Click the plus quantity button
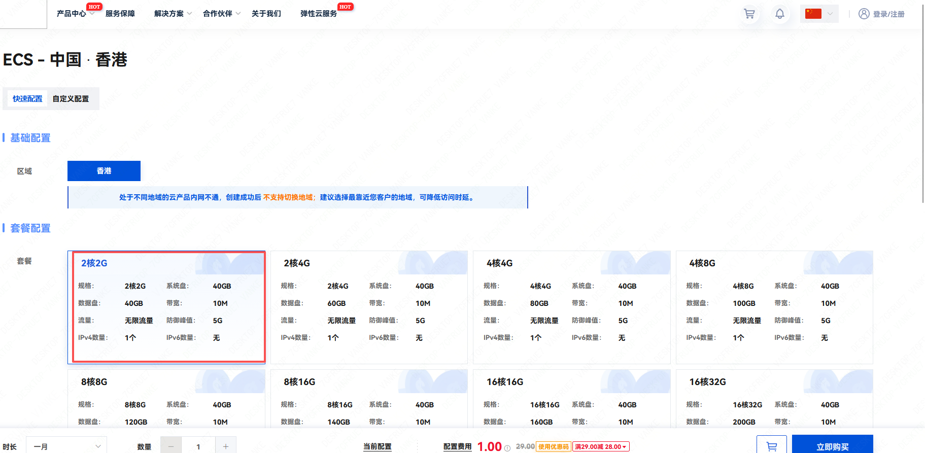The height and width of the screenshot is (453, 925). (226, 446)
